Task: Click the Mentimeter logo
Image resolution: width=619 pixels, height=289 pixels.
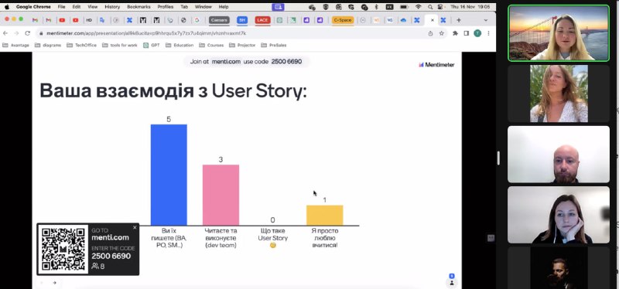Action: (x=436, y=65)
